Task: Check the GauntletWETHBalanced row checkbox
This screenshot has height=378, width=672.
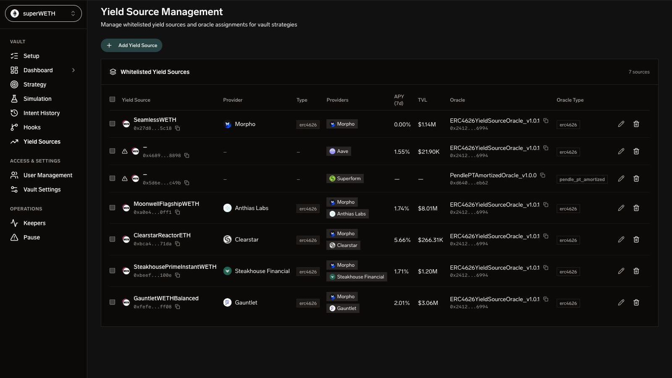Action: coord(112,302)
